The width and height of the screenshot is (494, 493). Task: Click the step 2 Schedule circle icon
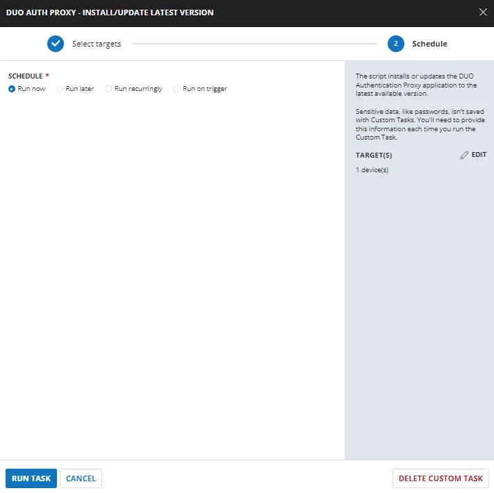click(396, 44)
